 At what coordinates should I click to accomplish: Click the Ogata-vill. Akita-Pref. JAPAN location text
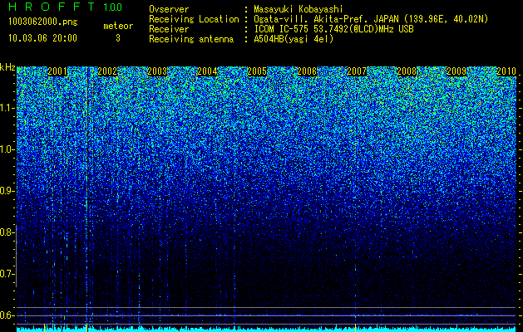click(x=371, y=19)
